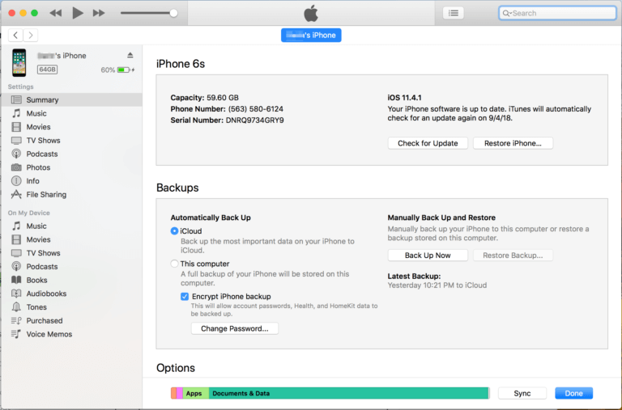This screenshot has width=622, height=410.
Task: Click the Check for Update button
Action: tap(428, 143)
